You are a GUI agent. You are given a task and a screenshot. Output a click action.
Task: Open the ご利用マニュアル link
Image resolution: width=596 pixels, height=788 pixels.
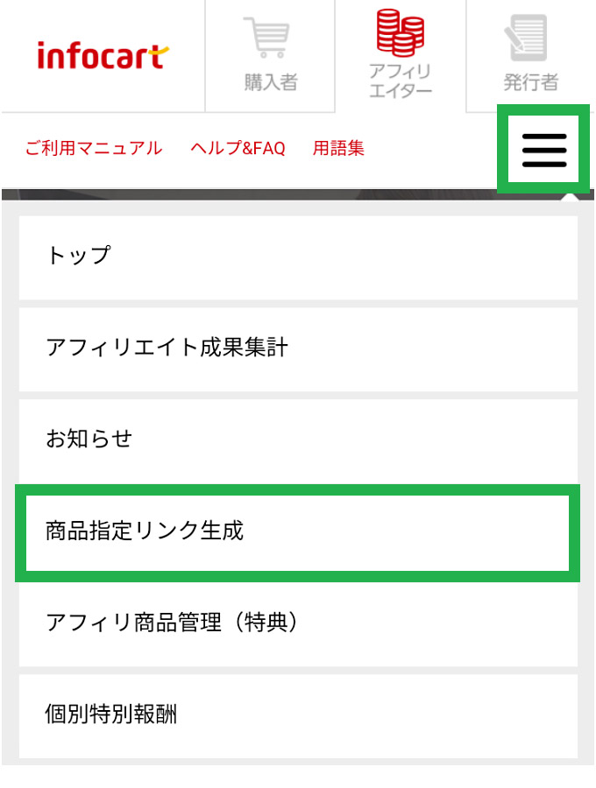(94, 148)
